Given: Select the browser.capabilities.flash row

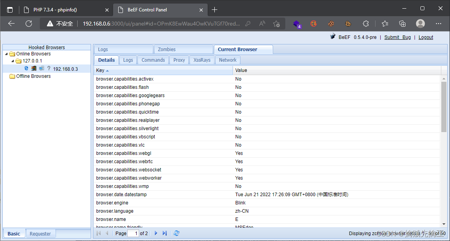Looking at the screenshot, I should click(267, 87).
